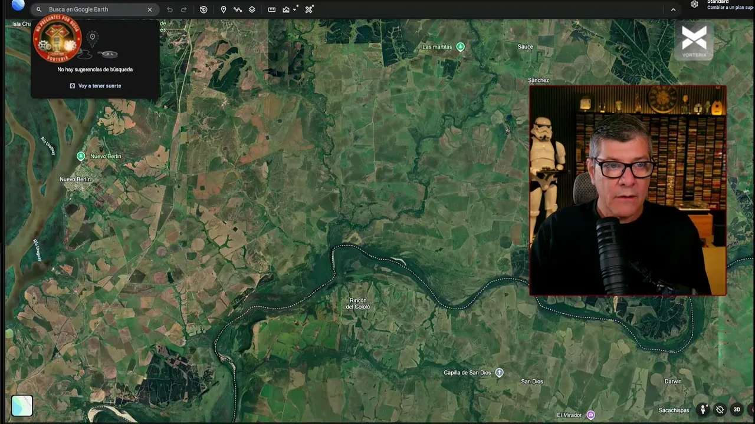This screenshot has height=424, width=755.
Task: Open the satellite-pencil editing tool in toolbar
Action: click(x=309, y=9)
